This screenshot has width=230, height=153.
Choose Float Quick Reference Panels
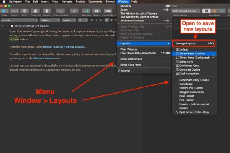[x=144, y=53]
